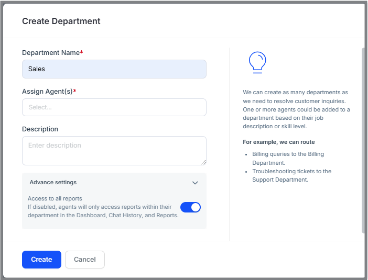The height and width of the screenshot is (280, 368).
Task: Click the lightbulb tip icon
Action: coord(257,62)
